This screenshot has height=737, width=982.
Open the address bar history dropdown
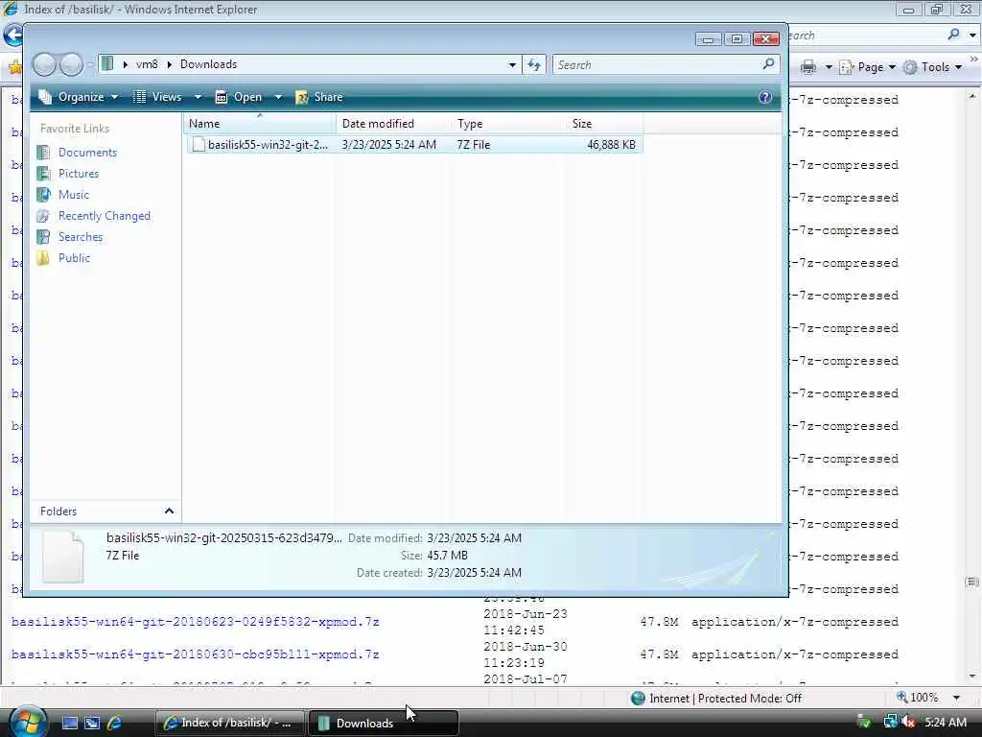tap(512, 64)
